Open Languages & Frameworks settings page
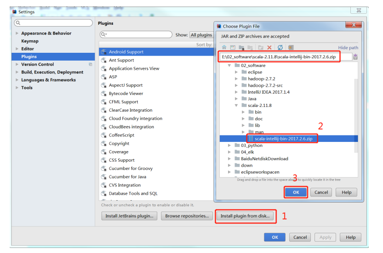Viewport: 383px width, 253px height. point(48,80)
